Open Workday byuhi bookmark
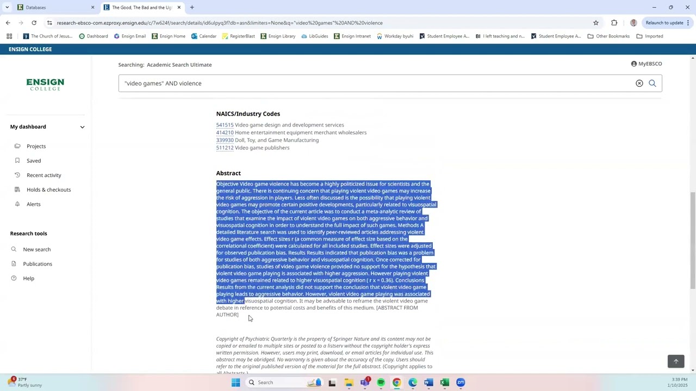696x391 pixels. coord(395,36)
